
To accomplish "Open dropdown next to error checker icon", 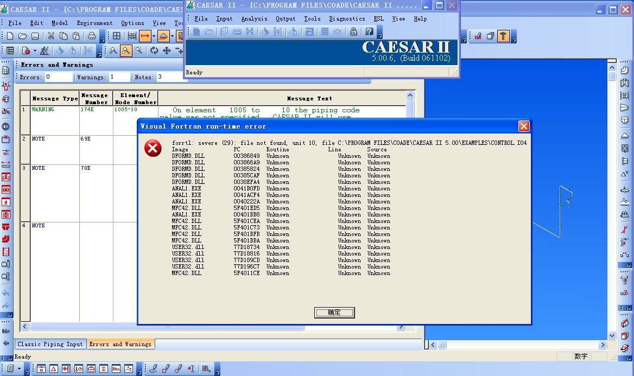I will point(35,50).
